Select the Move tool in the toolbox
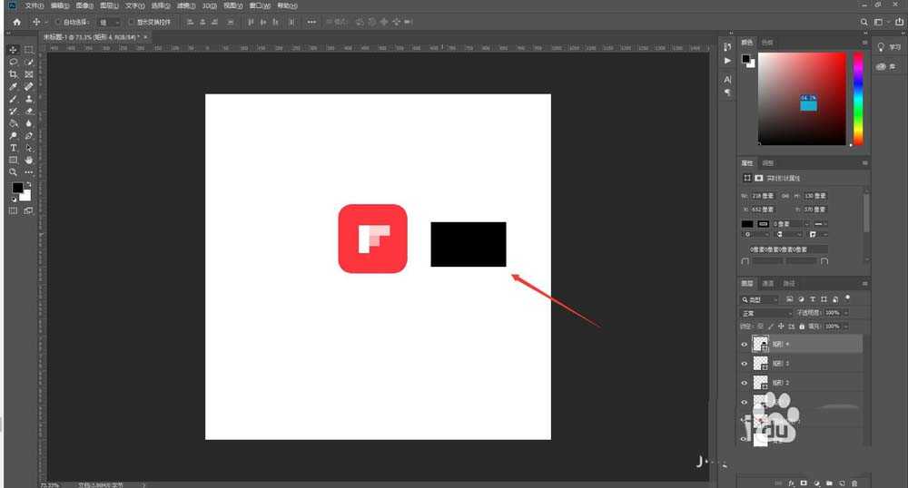 pyautogui.click(x=14, y=49)
